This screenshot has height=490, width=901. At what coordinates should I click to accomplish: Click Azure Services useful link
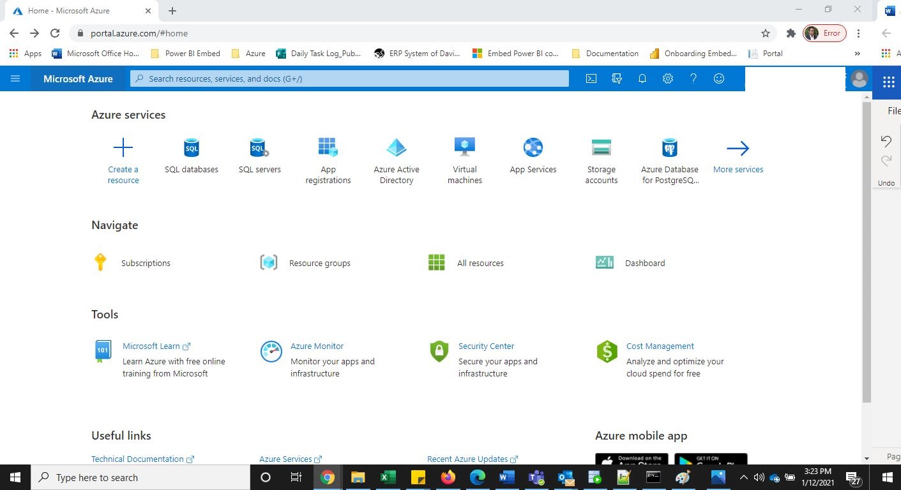pyautogui.click(x=291, y=459)
